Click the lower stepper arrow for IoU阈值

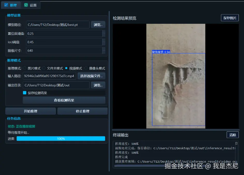104,43
